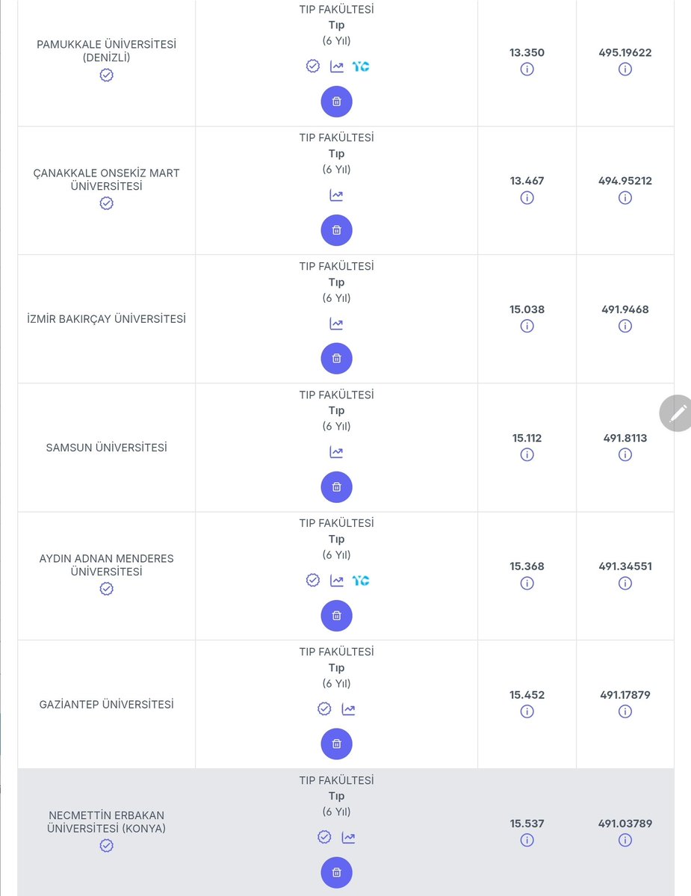Click YÖK icon for Aydın Adnan Menderes Tıp
691x896 pixels.
coord(360,581)
